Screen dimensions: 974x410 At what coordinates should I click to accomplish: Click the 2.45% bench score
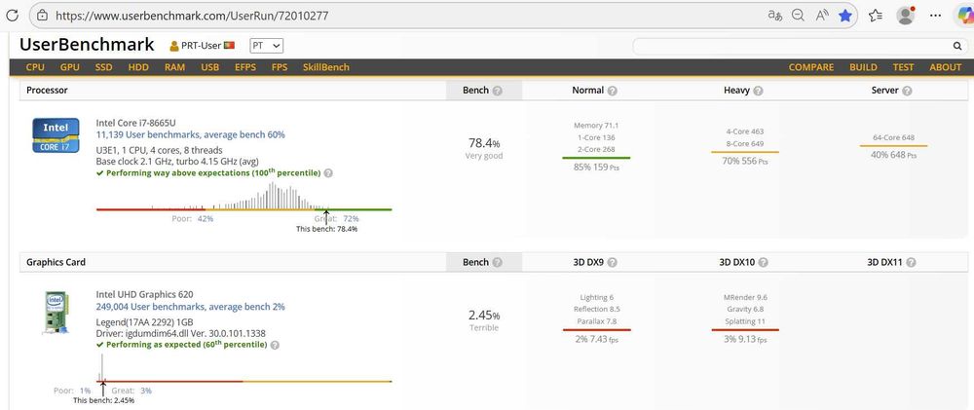[x=484, y=316]
